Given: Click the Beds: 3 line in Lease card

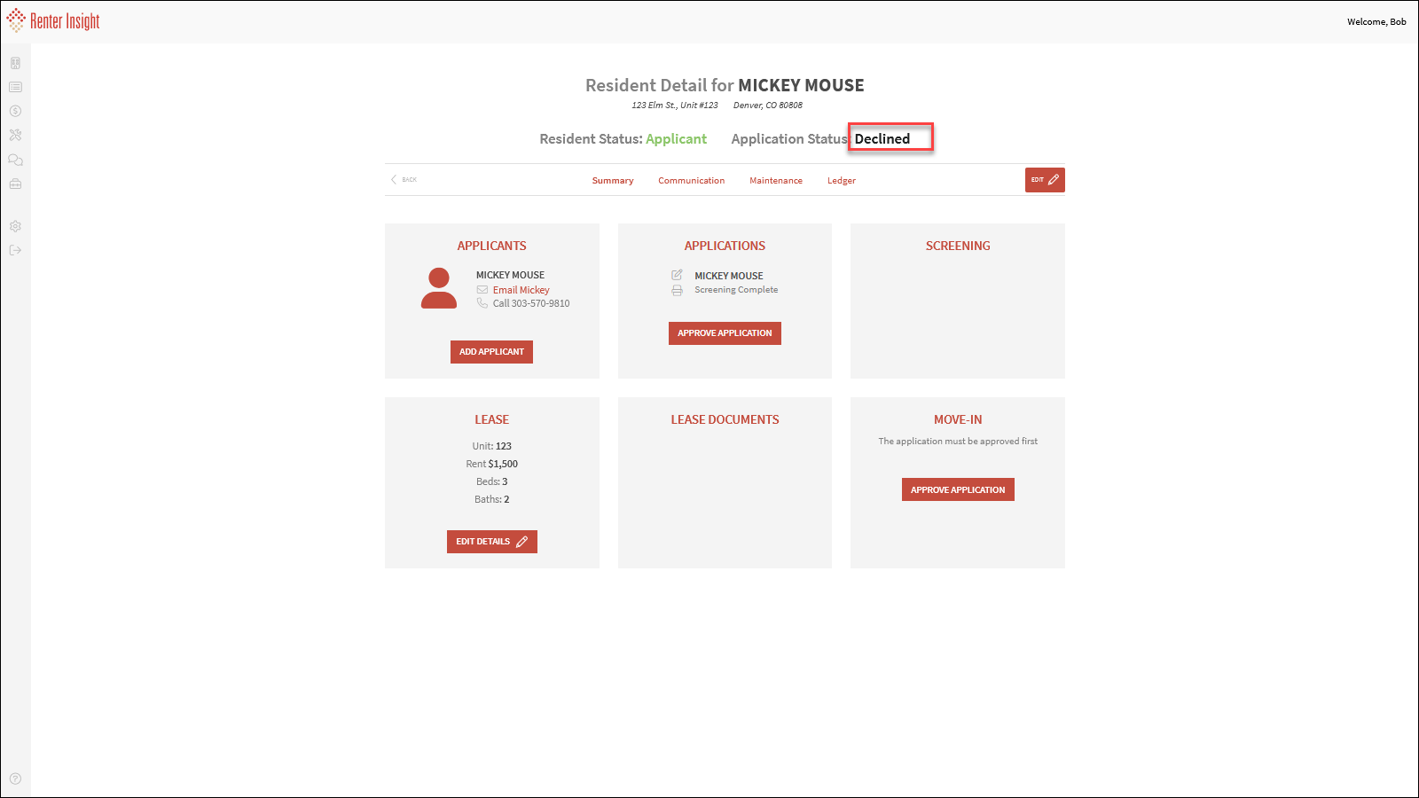Looking at the screenshot, I should tap(492, 481).
